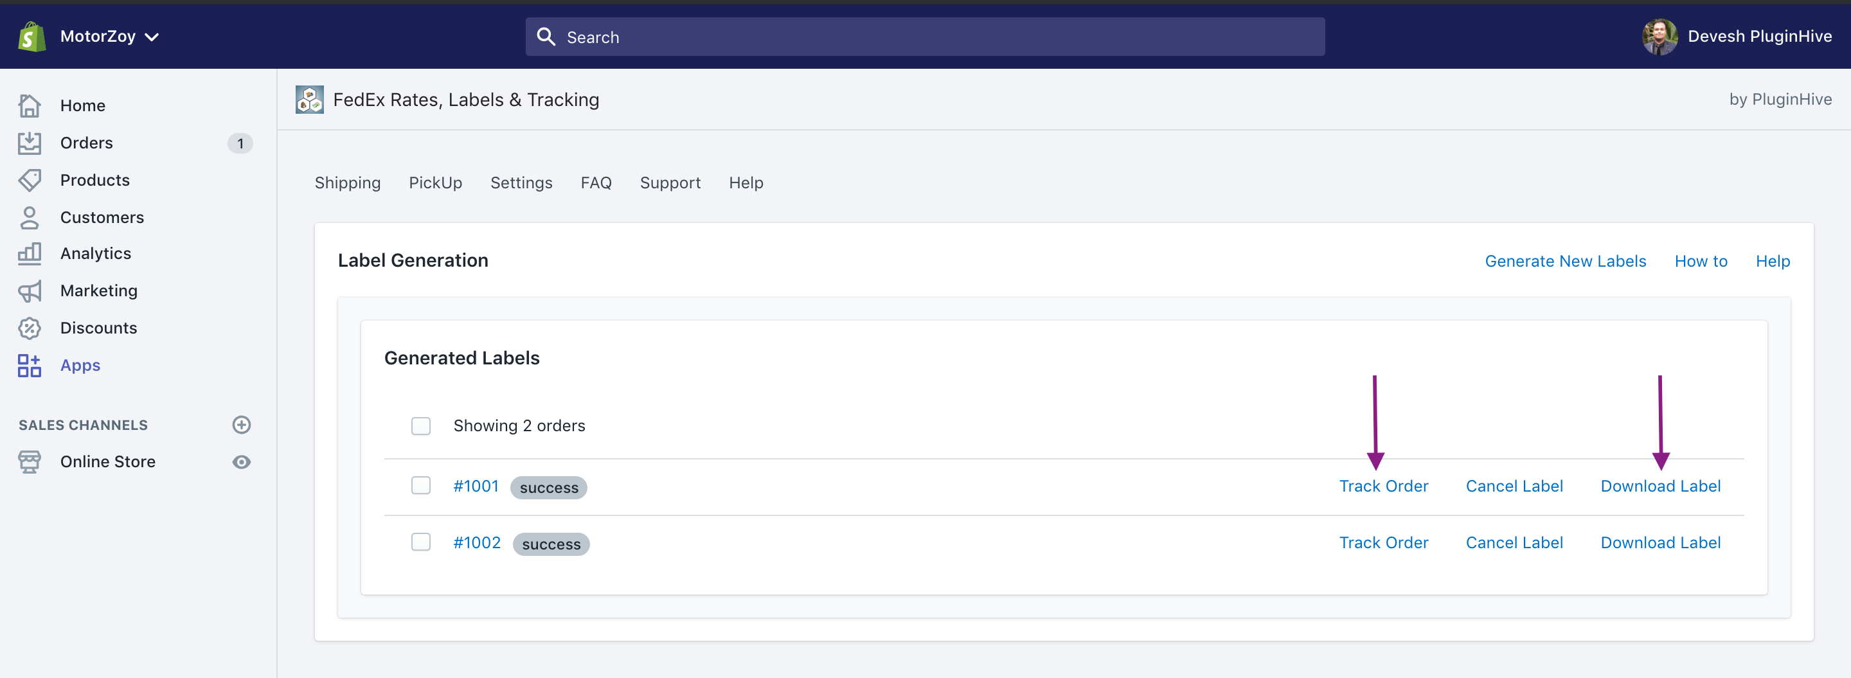Screen dimensions: 1851x678
Task: Click the Online Store shop icon
Action: click(30, 462)
